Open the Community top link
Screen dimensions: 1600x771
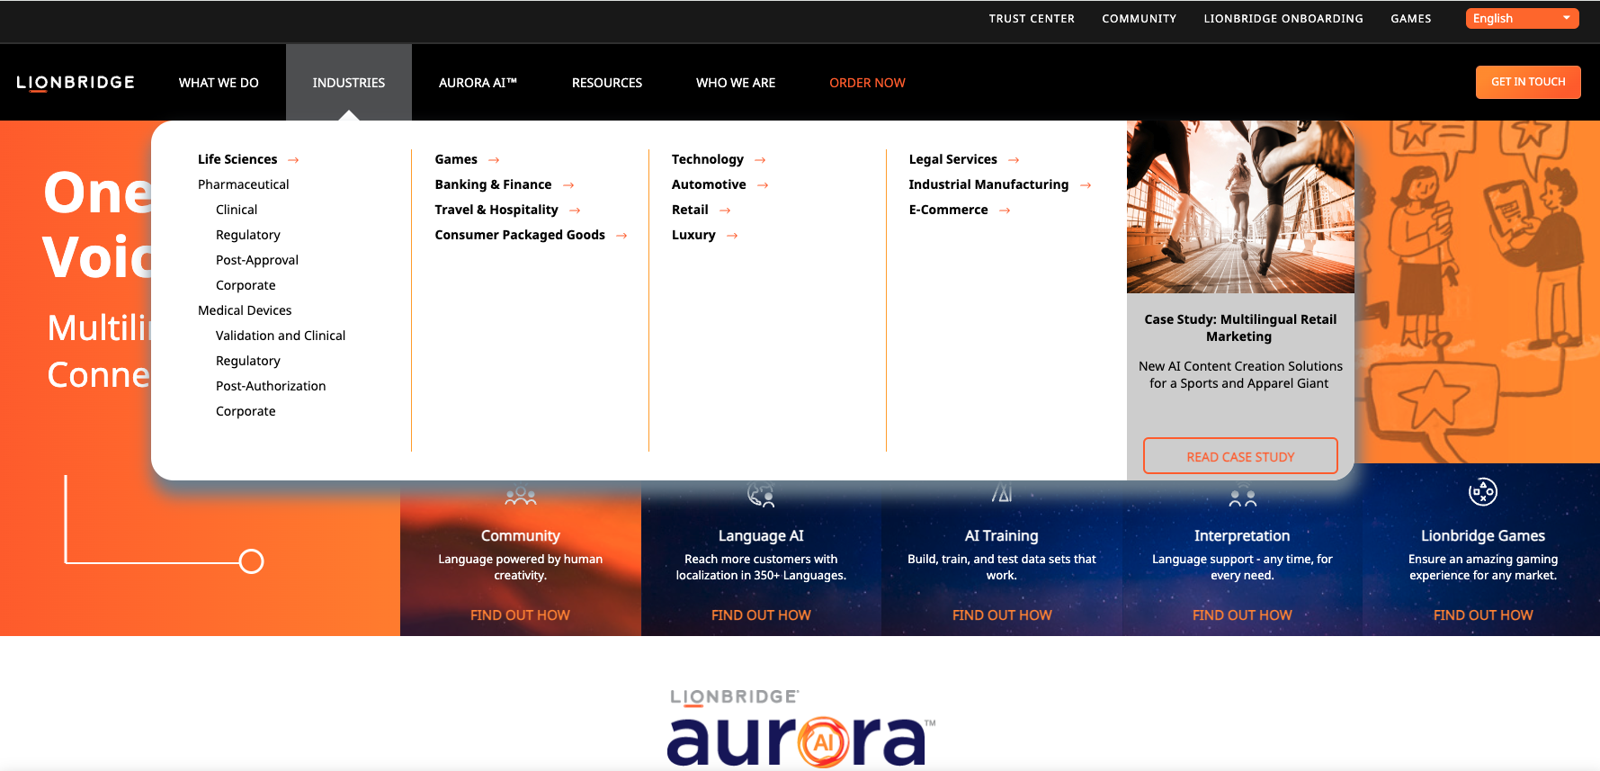[1139, 19]
